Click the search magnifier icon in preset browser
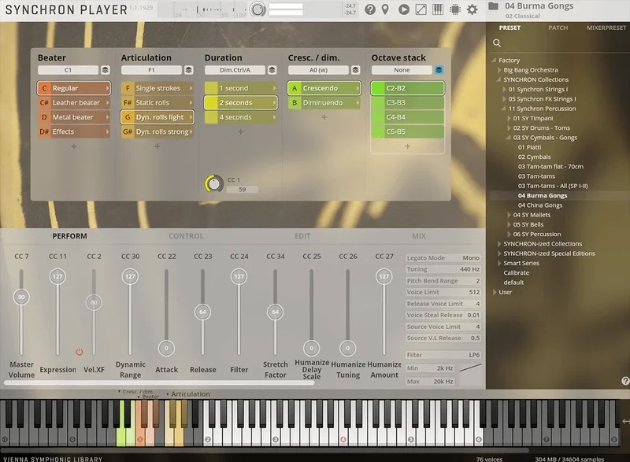This screenshot has width=630, height=462. (x=497, y=43)
